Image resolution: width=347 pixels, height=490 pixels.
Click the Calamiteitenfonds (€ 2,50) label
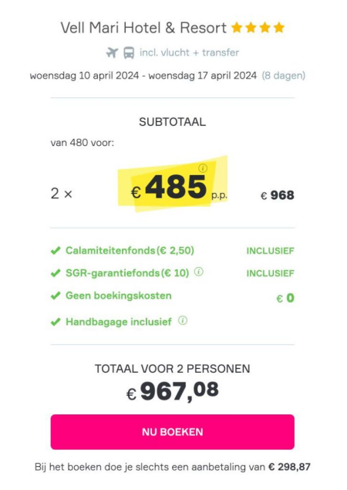(130, 250)
